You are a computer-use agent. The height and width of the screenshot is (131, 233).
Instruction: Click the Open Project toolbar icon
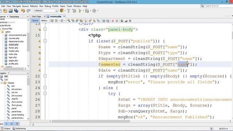pyautogui.click(x=11, y=11)
